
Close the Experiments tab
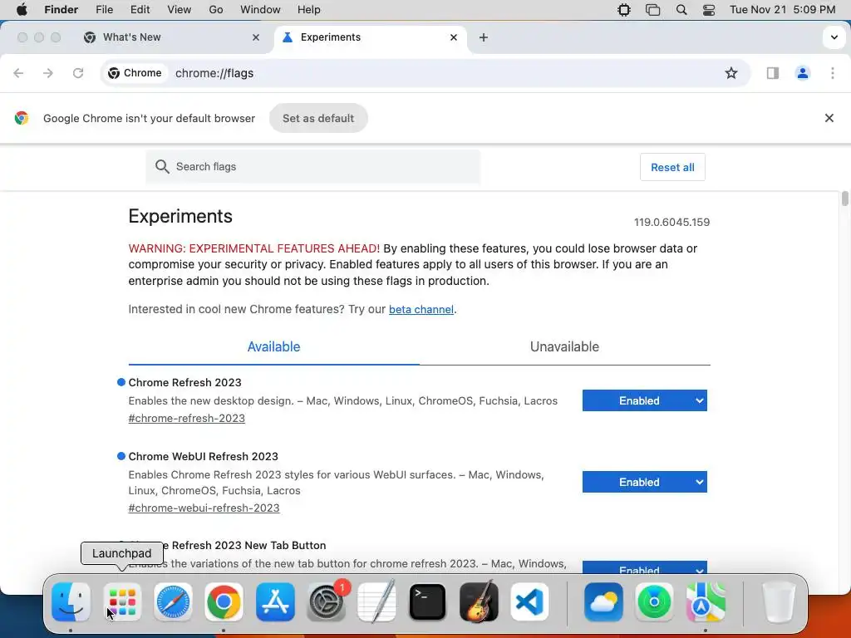tap(454, 37)
